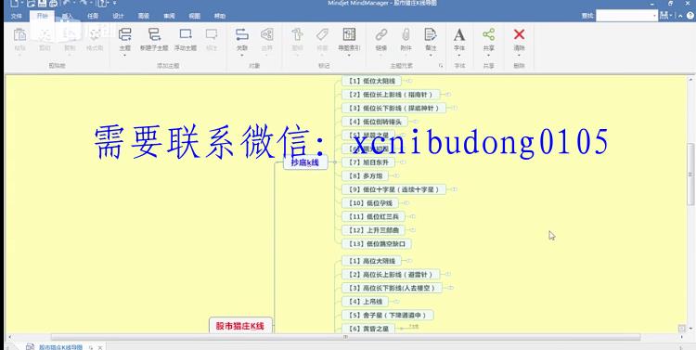Select topic 【3】低位长下影线（探底神针）

coord(393,108)
